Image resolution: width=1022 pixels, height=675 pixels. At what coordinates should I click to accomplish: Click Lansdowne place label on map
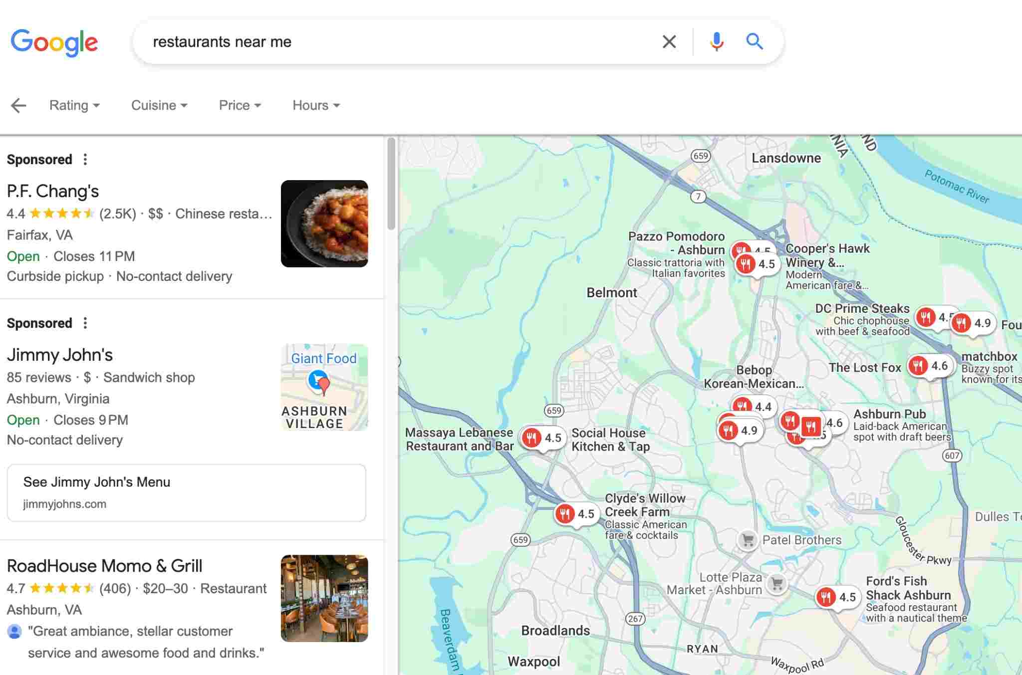786,158
